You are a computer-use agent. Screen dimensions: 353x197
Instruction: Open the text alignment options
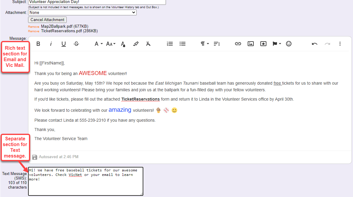[x=217, y=44]
